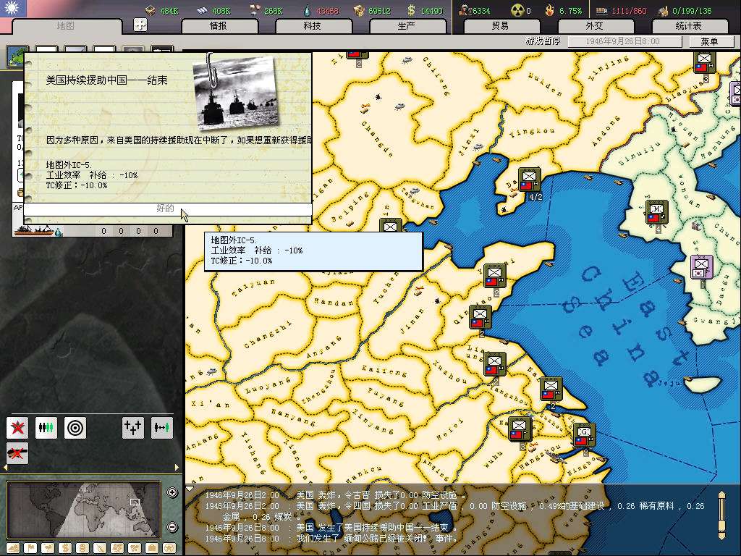Click the national flag in the top-left corner
741x556 pixels.
click(x=13, y=8)
